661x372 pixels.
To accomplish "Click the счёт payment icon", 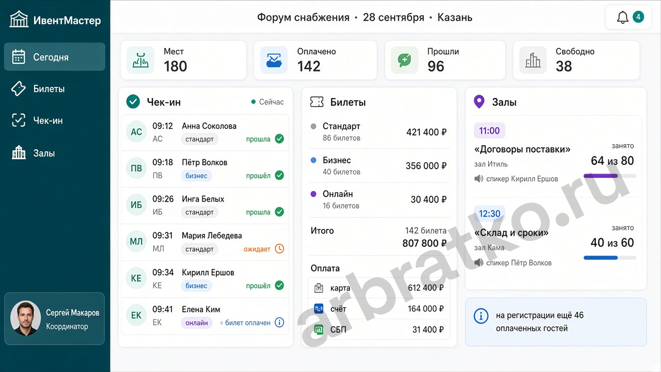I will (319, 308).
